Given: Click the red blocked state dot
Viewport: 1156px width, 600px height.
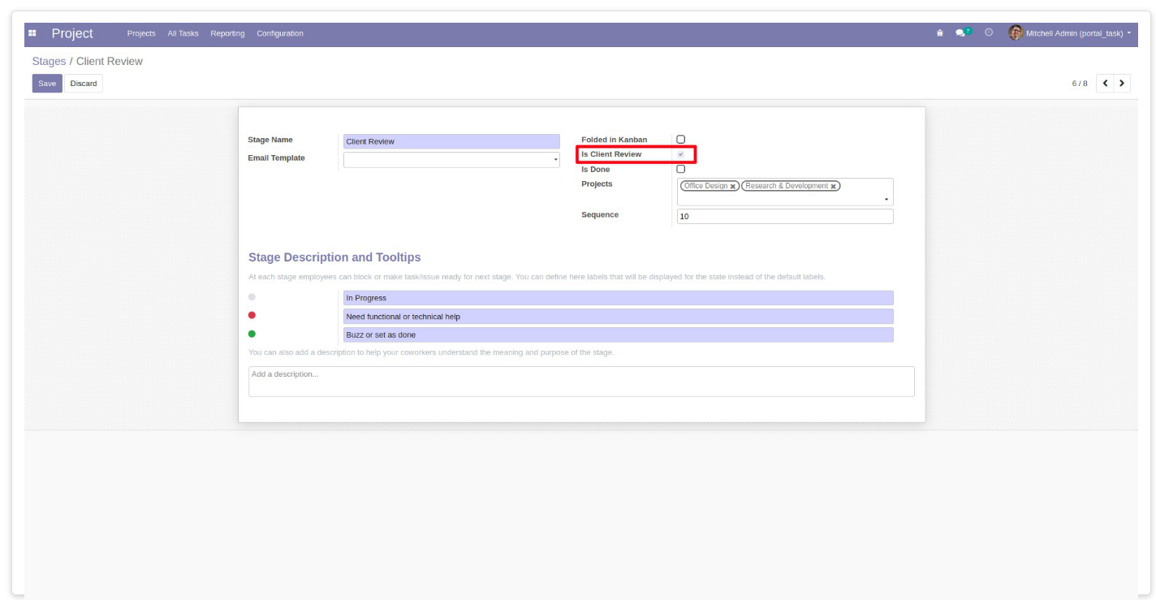Looking at the screenshot, I should (x=252, y=315).
